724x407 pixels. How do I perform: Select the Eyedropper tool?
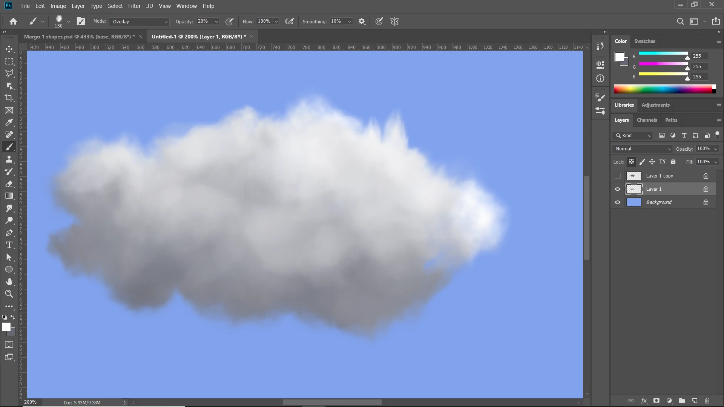coord(9,122)
